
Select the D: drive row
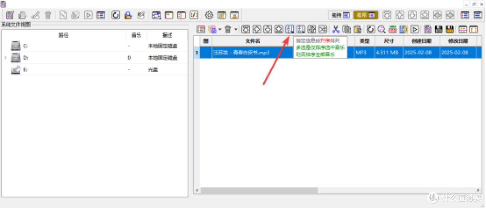[94, 58]
